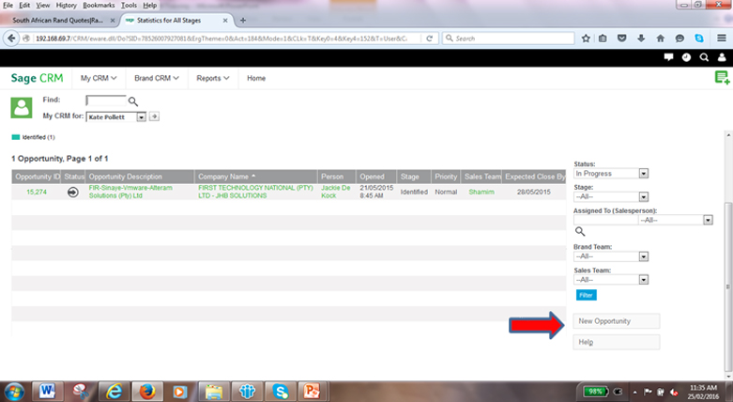Open Skype from the taskbar

tap(280, 391)
